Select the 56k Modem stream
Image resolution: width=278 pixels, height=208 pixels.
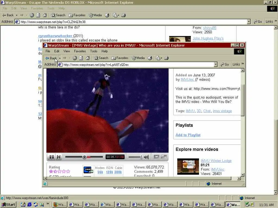click(100, 172)
